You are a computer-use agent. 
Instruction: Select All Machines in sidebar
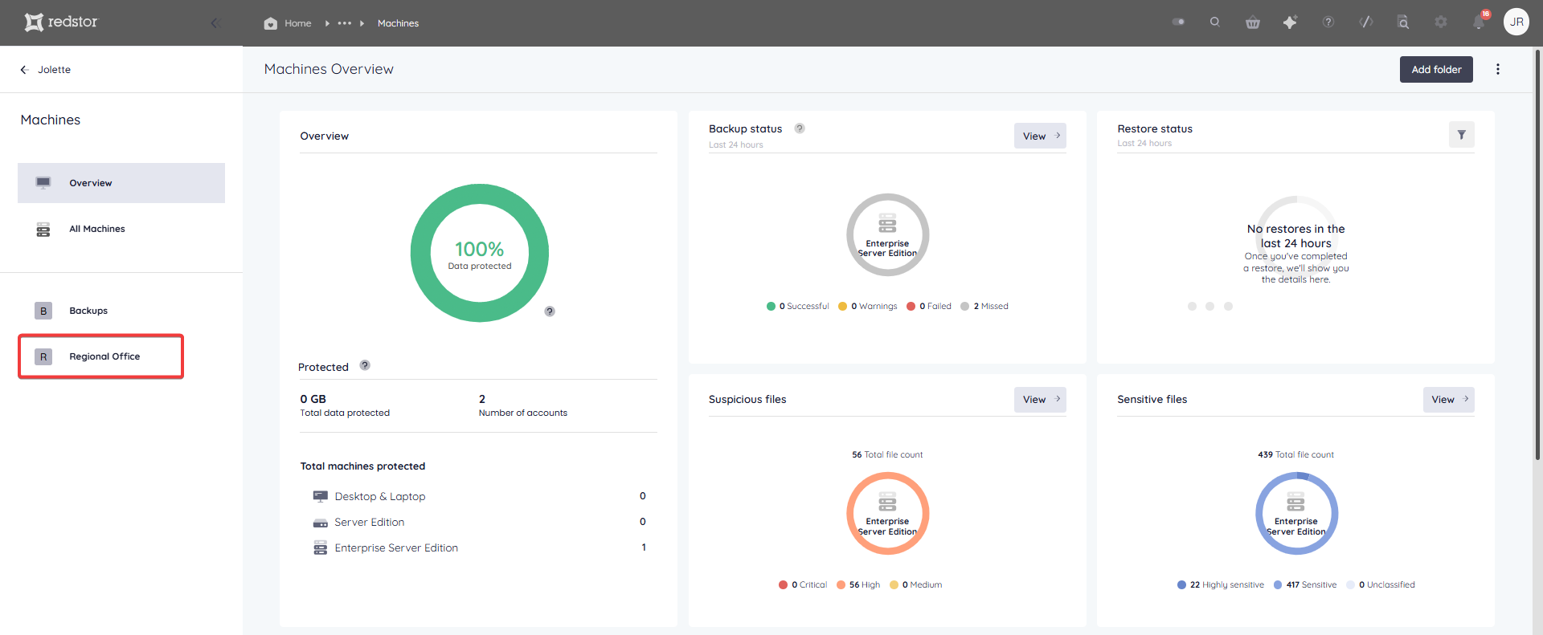point(121,229)
